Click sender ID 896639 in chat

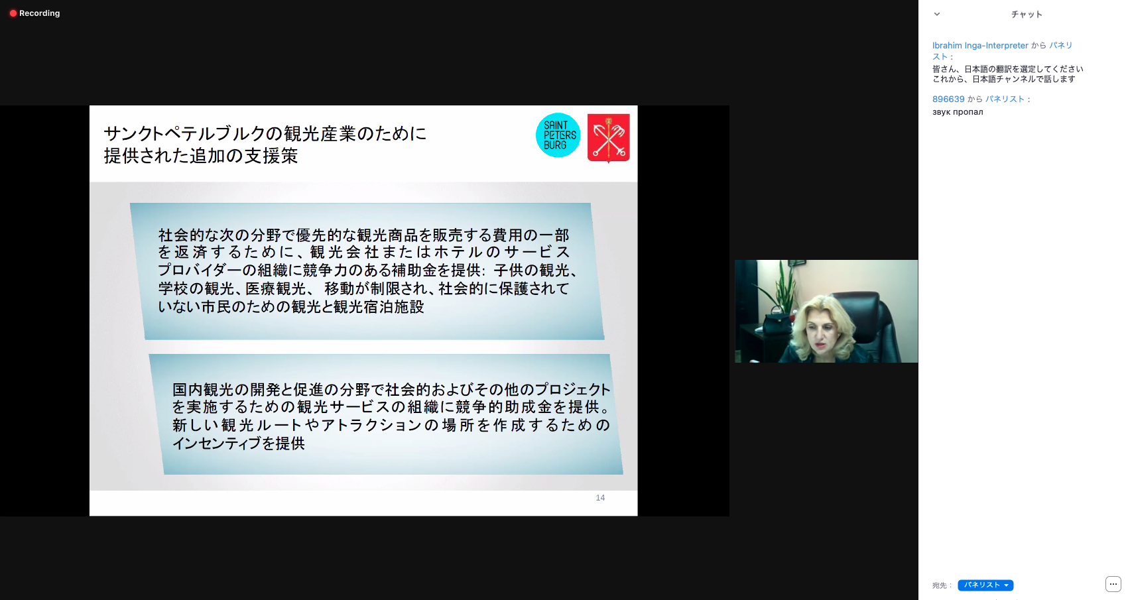point(948,99)
